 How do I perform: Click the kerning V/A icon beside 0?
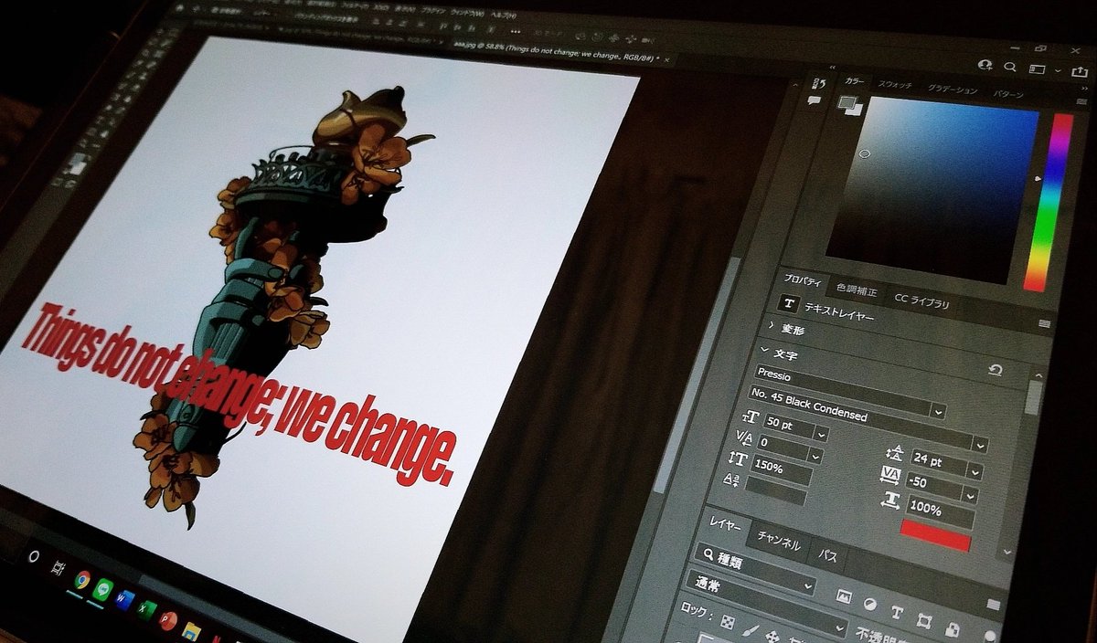[743, 438]
